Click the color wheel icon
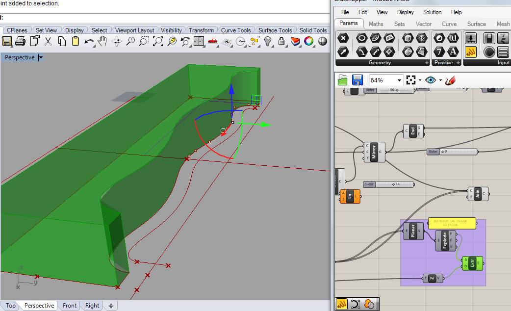 click(308, 41)
